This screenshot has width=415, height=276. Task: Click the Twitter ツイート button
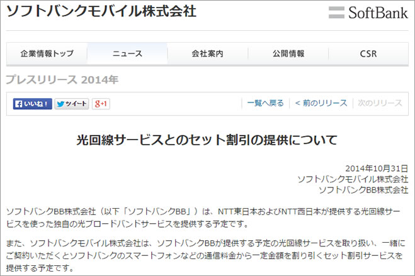[x=72, y=104]
